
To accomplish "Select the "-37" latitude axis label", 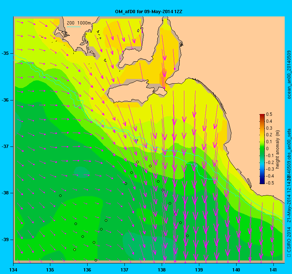I will coord(5,146).
